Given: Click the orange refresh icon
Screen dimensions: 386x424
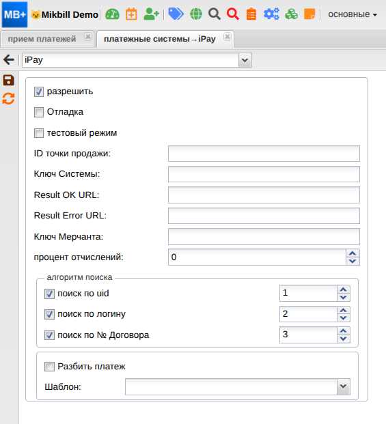Looking at the screenshot, I should tap(8, 98).
